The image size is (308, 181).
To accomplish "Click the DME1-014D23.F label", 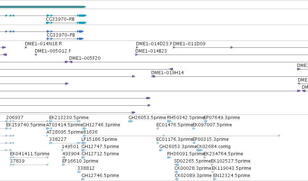I will click(x=154, y=44).
